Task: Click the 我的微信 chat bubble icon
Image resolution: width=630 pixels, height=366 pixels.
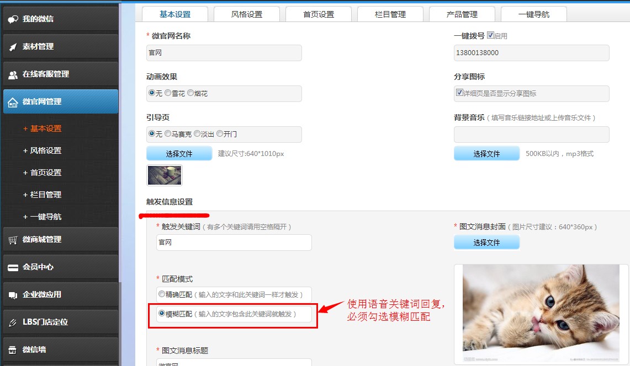Action: point(13,19)
